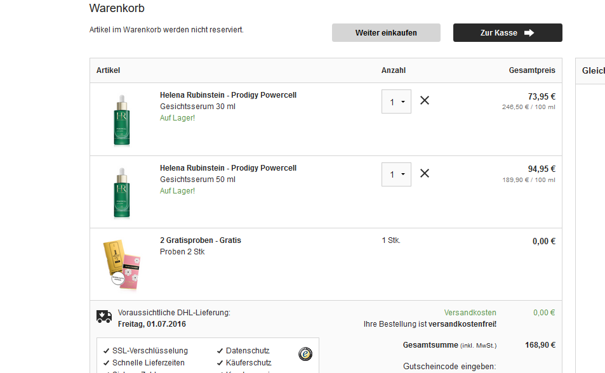Image resolution: width=605 pixels, height=373 pixels.
Task: Open quantity dropdown for 30 ml serum
Action: click(x=396, y=101)
